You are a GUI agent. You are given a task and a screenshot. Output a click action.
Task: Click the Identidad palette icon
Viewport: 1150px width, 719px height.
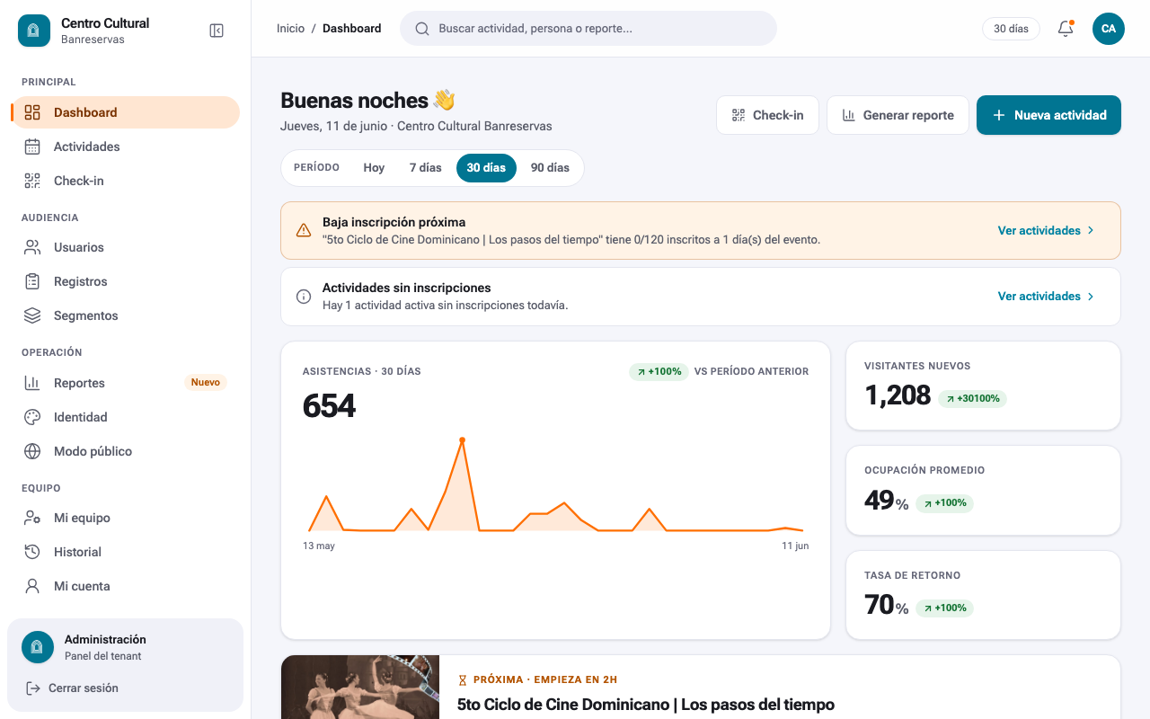pyautogui.click(x=32, y=417)
